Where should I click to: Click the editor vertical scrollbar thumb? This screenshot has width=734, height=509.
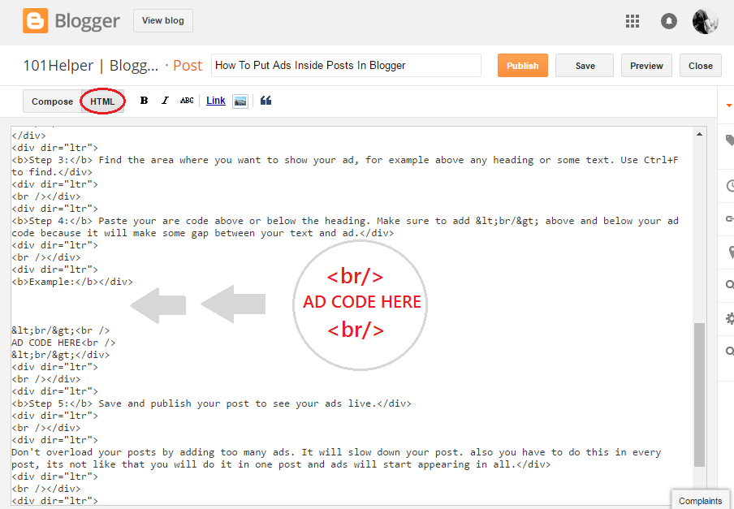tap(699, 395)
